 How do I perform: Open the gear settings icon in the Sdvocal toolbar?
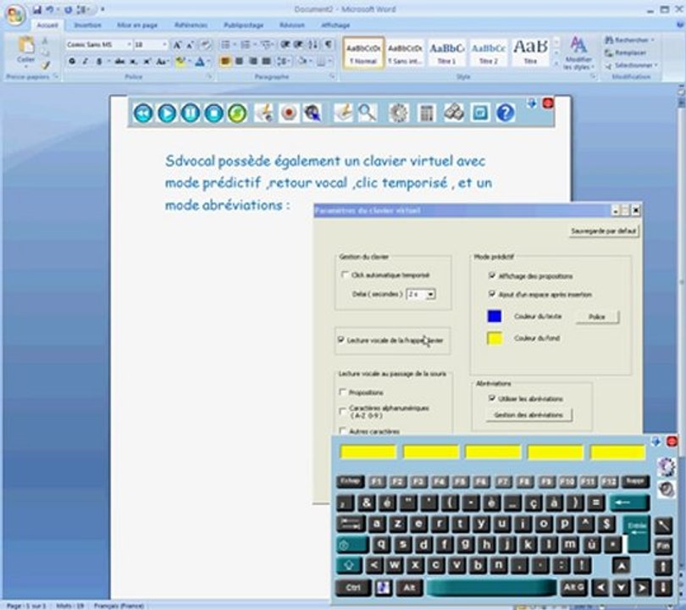coord(398,113)
